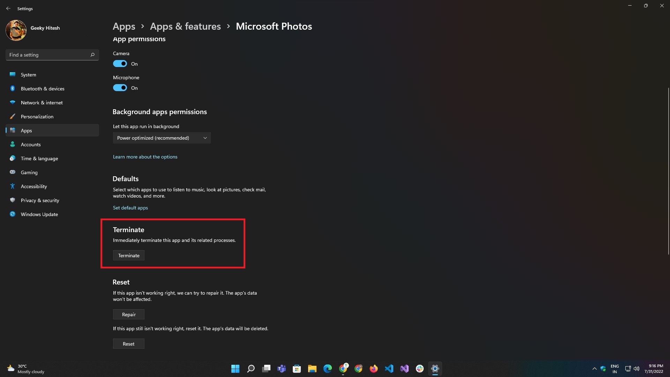Image resolution: width=670 pixels, height=377 pixels.
Task: Launch Firefox from the taskbar
Action: click(373, 368)
